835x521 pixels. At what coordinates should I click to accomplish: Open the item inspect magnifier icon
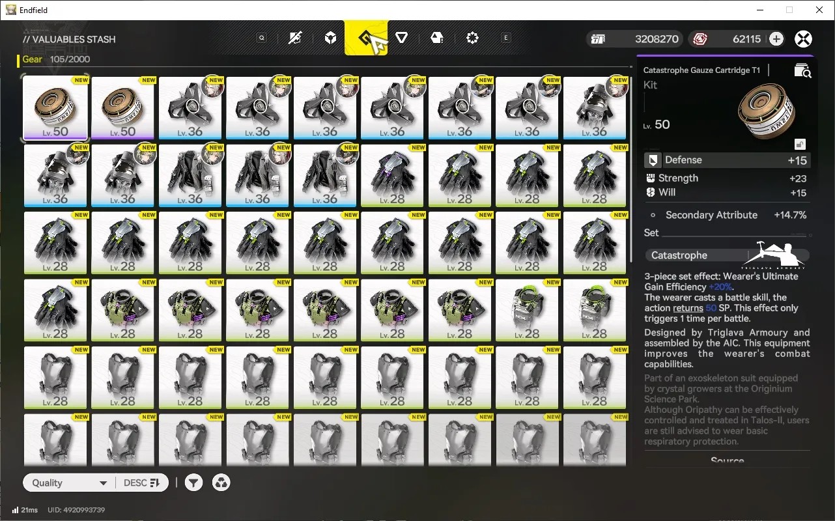802,71
